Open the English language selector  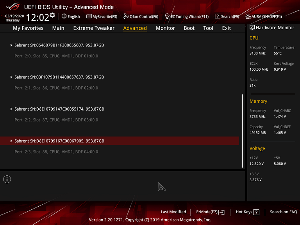[71, 16]
